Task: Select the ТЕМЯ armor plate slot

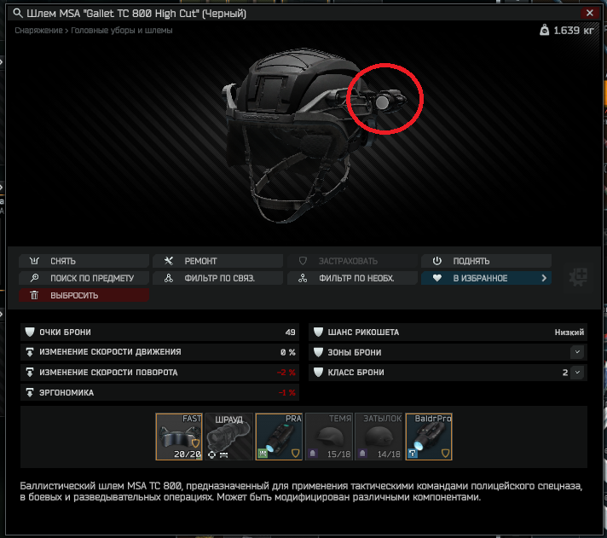Action: tap(329, 437)
